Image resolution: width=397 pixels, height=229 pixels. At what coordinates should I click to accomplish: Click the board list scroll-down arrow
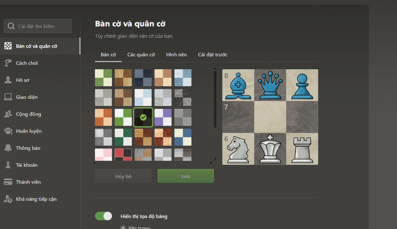tap(215, 159)
